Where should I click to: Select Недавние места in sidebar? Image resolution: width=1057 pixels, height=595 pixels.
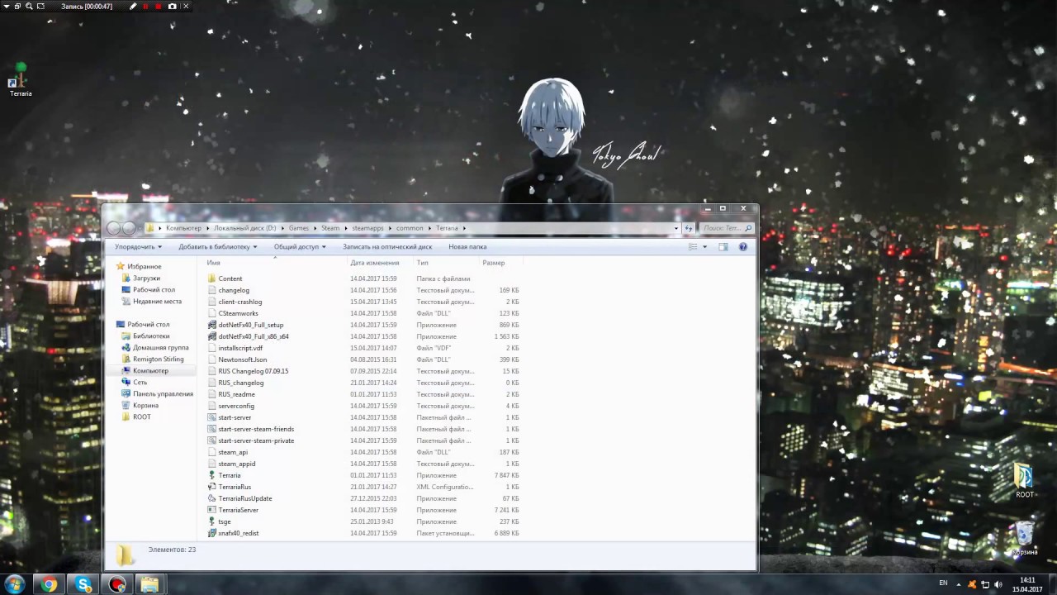[x=157, y=302]
